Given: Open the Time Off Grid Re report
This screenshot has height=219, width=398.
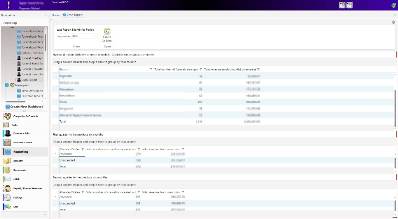Looking at the screenshot, I should pos(30,91).
